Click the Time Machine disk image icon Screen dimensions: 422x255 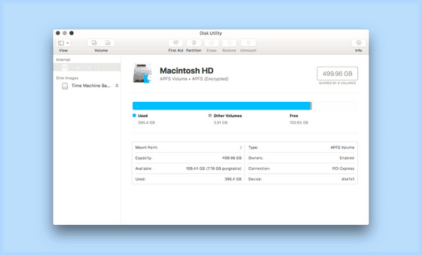pos(65,86)
